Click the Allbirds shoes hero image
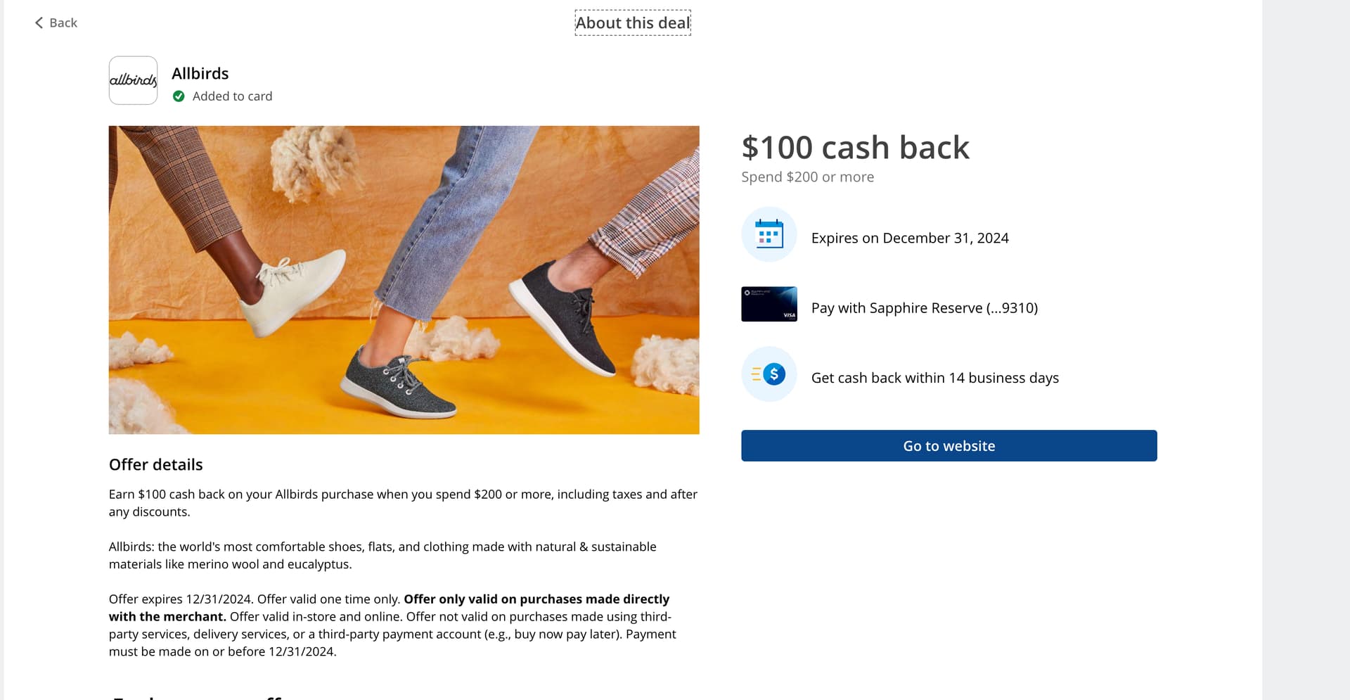This screenshot has height=700, width=1350. pos(404,279)
